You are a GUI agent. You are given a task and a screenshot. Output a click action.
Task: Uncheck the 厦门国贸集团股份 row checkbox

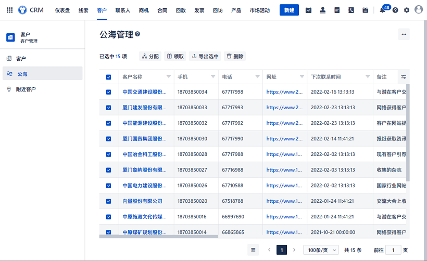[x=108, y=139]
